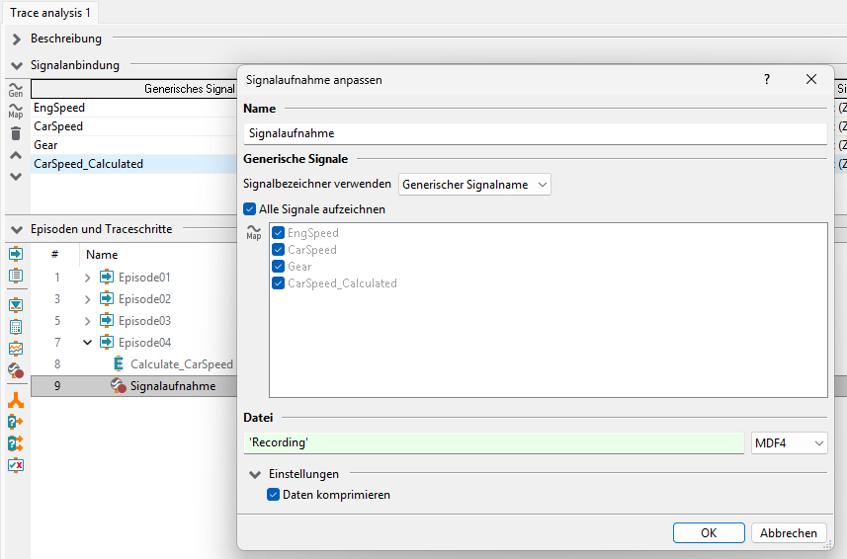Screen dimensions: 847x559
Task: Click the trash delete signal icon
Action: [x=16, y=133]
